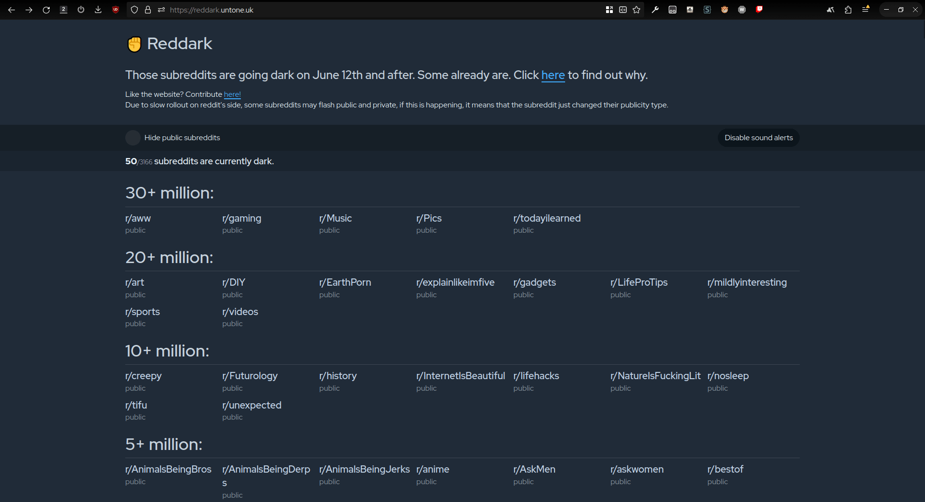Open site permissions icon in address bar
Image resolution: width=925 pixels, height=502 pixels.
(161, 10)
